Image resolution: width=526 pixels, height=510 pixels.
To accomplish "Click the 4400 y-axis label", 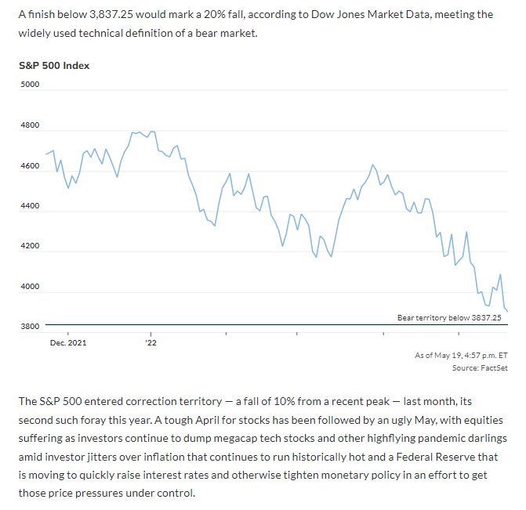I will tap(29, 206).
